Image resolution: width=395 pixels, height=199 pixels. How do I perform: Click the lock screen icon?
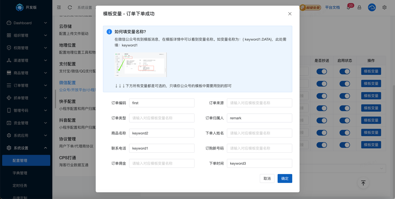[x=359, y=8]
